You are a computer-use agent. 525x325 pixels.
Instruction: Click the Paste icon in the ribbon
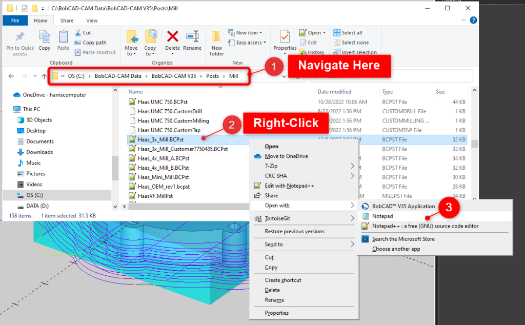click(63, 37)
